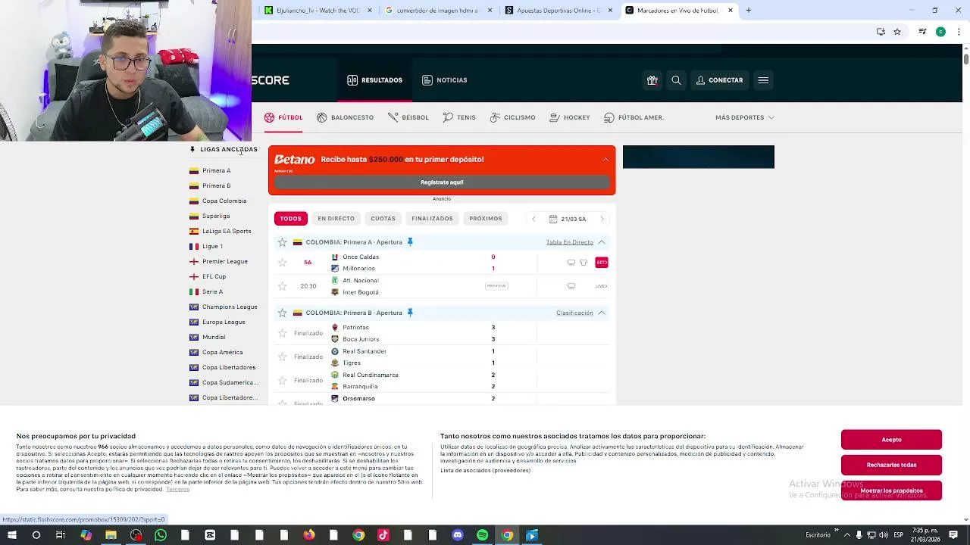Open the NOTICIAS header tab
Image resolution: width=970 pixels, height=545 pixels.
pos(445,80)
